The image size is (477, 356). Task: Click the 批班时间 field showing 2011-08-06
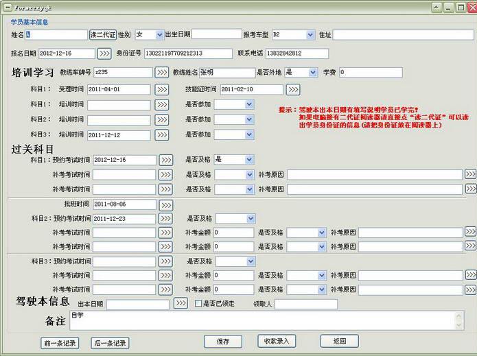pyautogui.click(x=124, y=204)
